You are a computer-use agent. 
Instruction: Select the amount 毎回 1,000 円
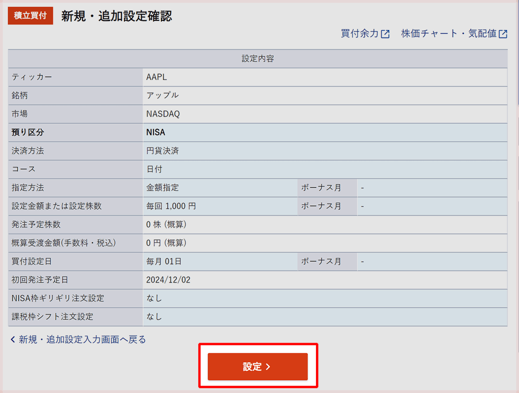[171, 206]
